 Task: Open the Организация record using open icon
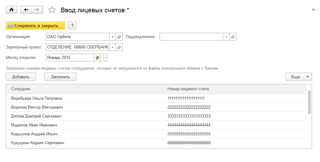[119, 37]
